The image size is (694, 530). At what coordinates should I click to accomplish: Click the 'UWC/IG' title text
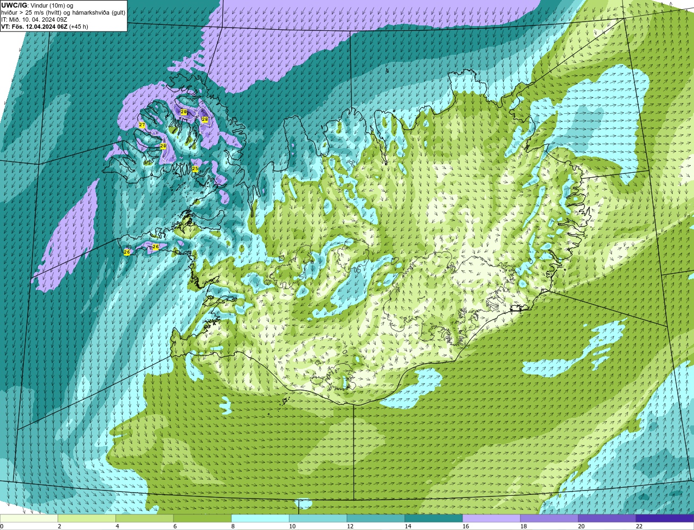pyautogui.click(x=14, y=5)
